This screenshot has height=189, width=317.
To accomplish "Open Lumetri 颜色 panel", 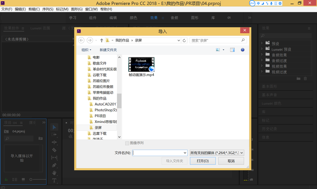I will [x=272, y=103].
